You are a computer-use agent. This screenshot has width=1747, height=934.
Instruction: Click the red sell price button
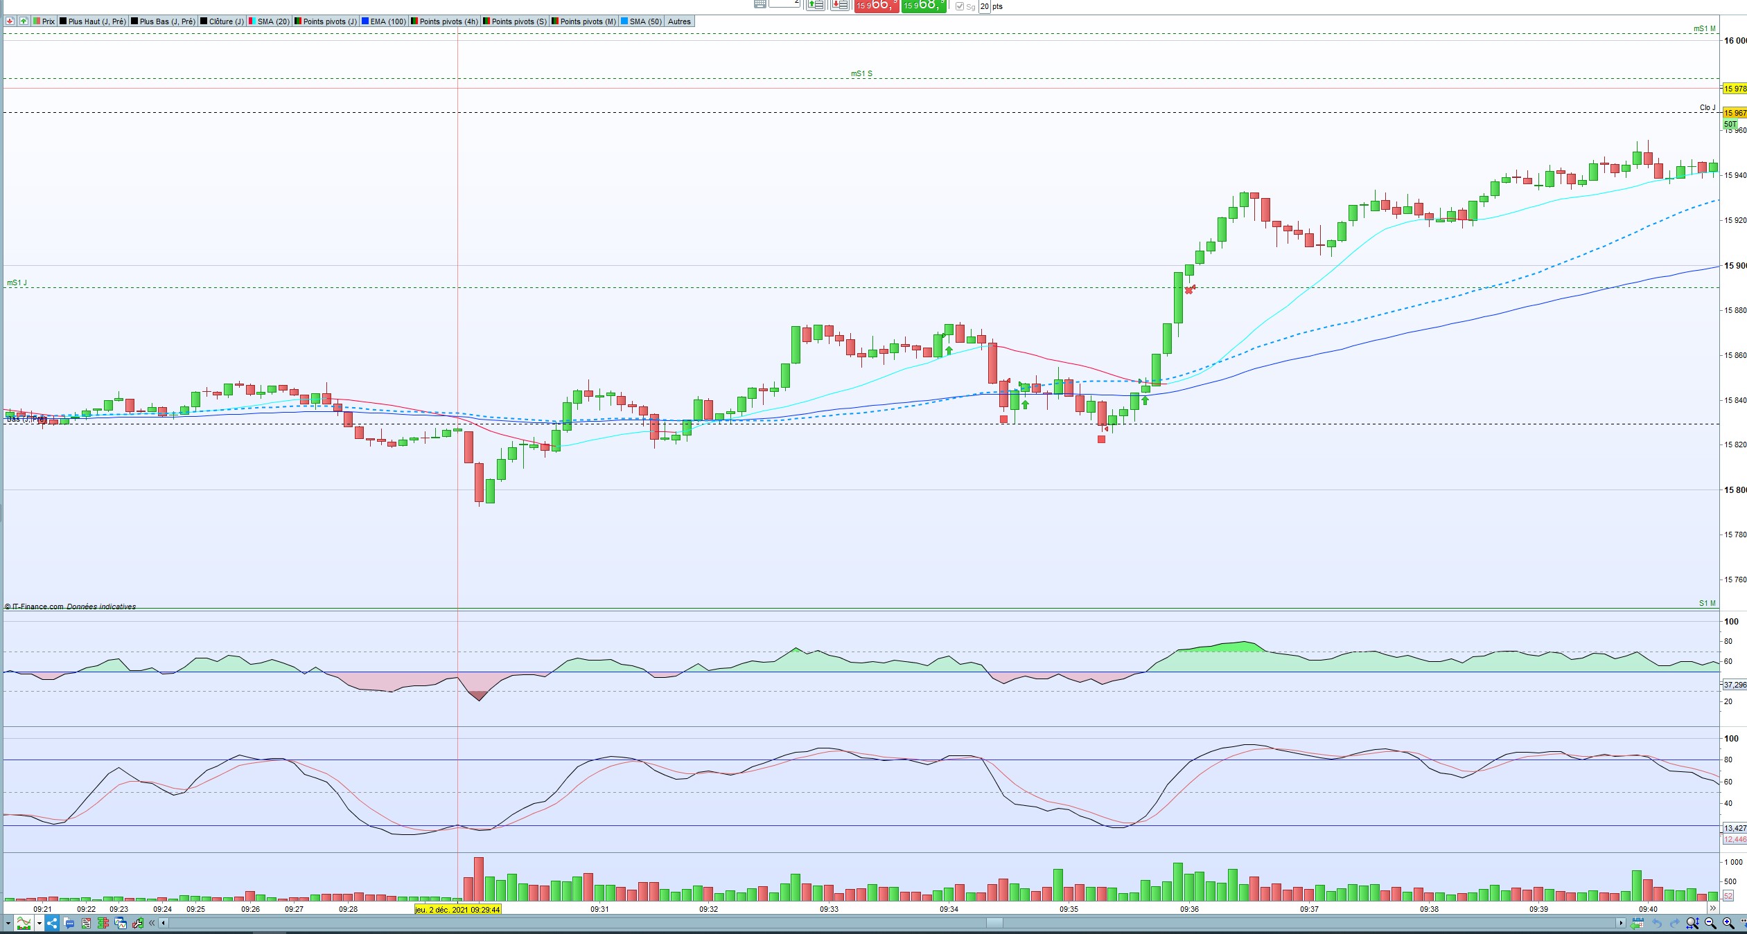(x=876, y=6)
